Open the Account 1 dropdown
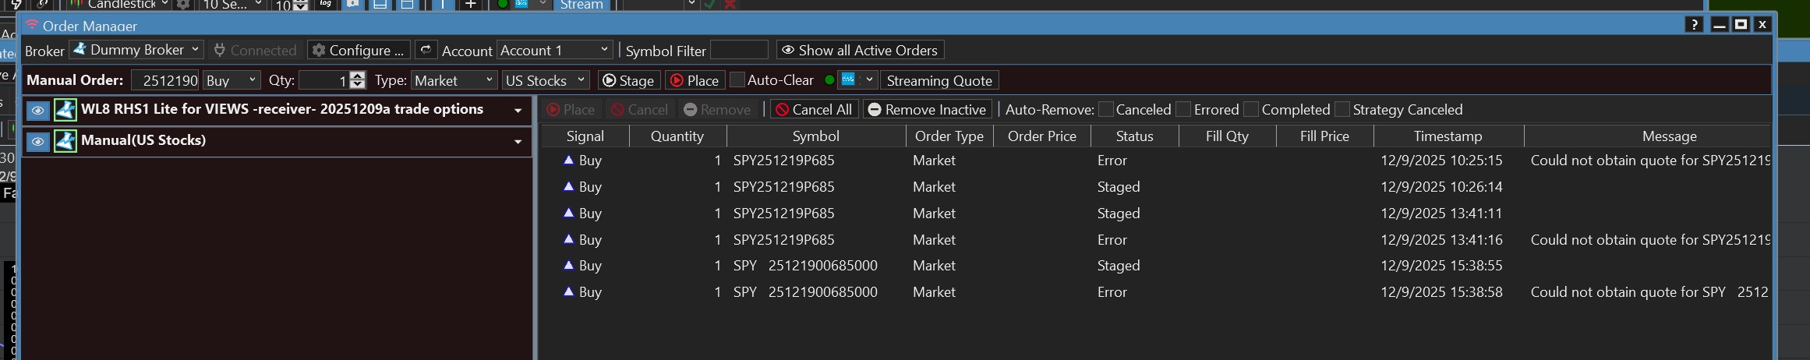1810x360 pixels. [x=554, y=50]
